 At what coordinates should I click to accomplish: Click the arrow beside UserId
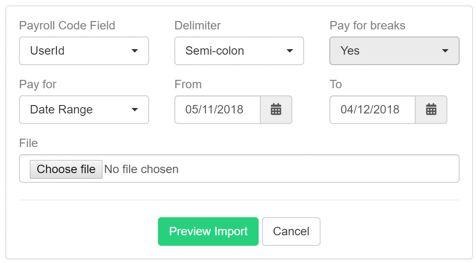click(134, 51)
